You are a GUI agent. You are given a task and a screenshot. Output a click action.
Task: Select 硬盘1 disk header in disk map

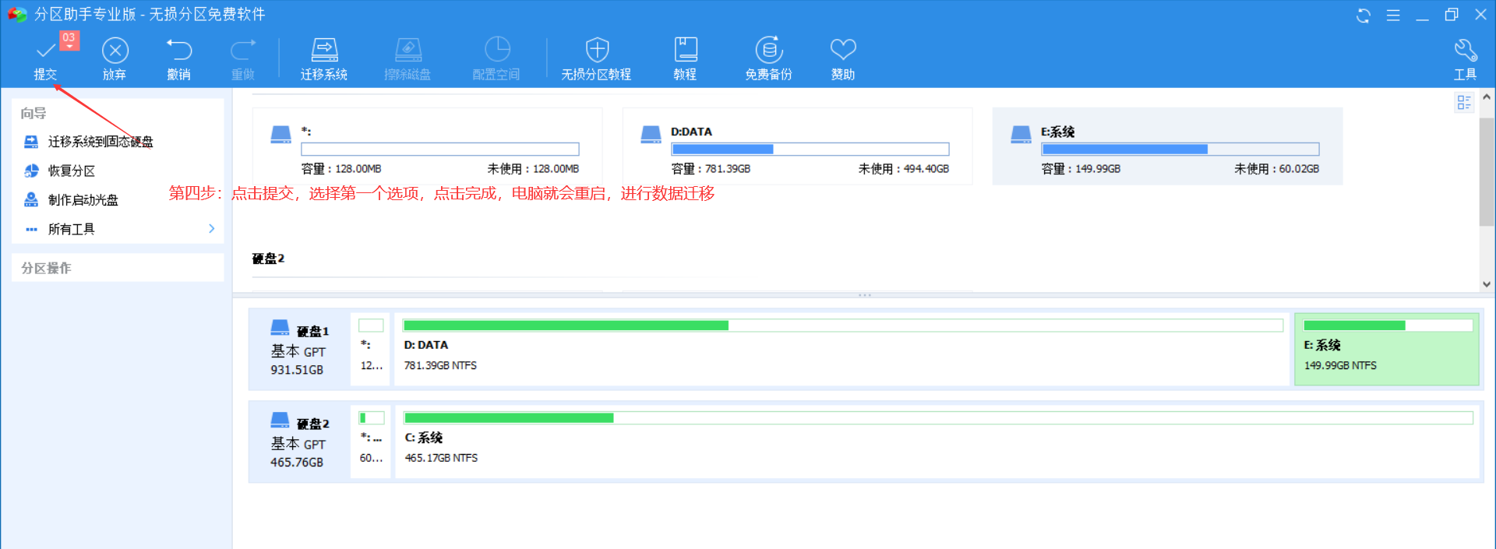[299, 349]
